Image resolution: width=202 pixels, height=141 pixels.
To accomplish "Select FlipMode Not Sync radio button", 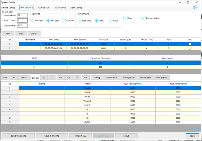I will (32, 20).
